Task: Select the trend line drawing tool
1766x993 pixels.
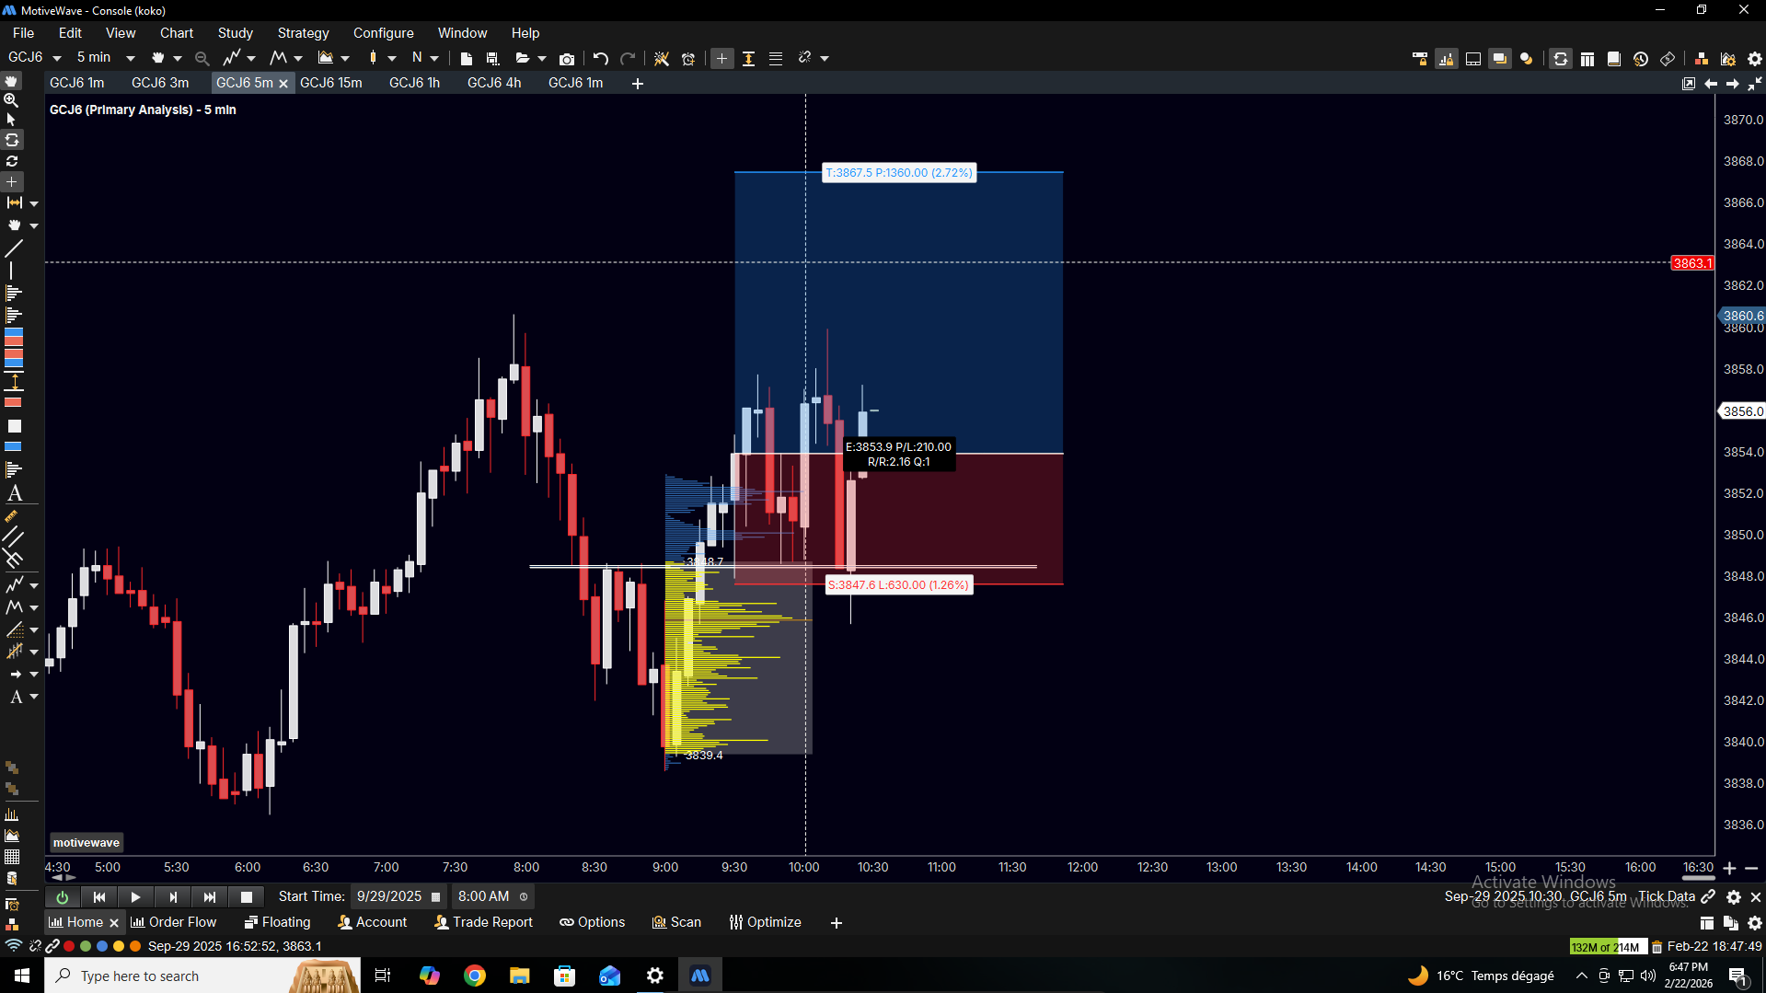Action: tap(13, 248)
